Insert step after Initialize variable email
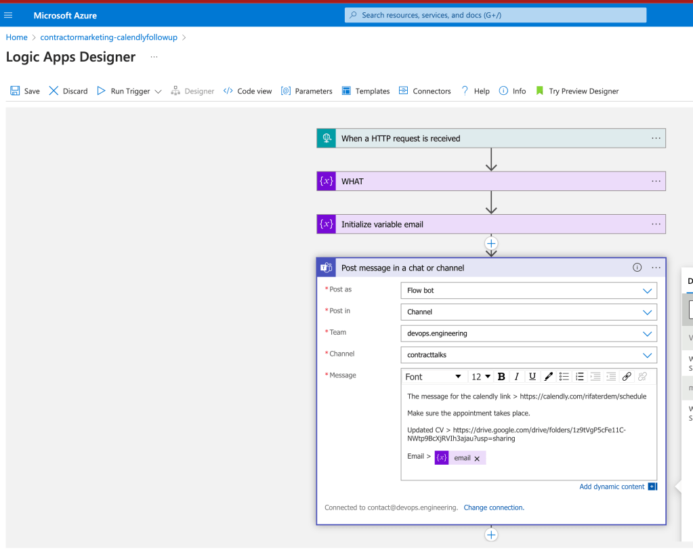693x559 pixels. coord(491,243)
